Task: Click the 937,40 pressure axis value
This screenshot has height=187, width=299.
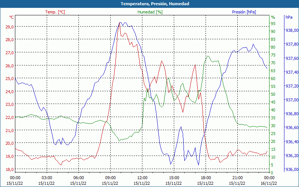Action: pos(292,72)
